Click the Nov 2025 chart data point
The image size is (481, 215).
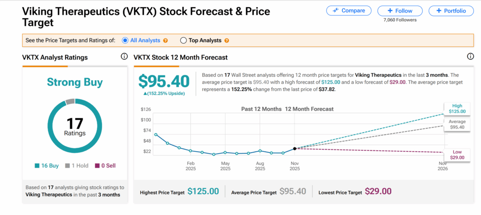(295, 148)
